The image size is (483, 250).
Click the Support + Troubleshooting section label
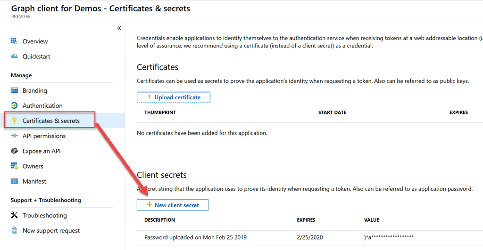tap(46, 200)
